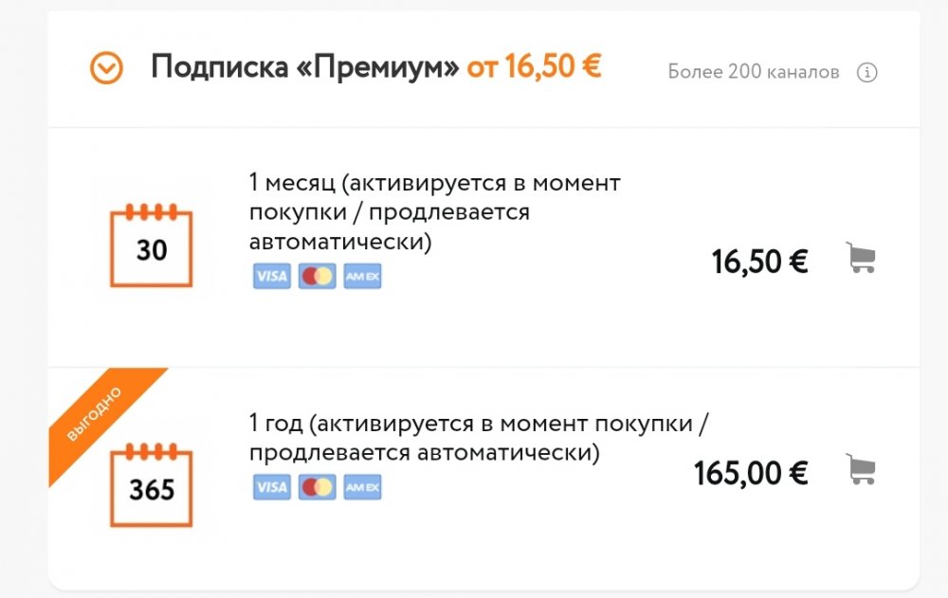The width and height of the screenshot is (948, 598).
Task: Select Mastercard icon under monthly plan
Action: (317, 276)
